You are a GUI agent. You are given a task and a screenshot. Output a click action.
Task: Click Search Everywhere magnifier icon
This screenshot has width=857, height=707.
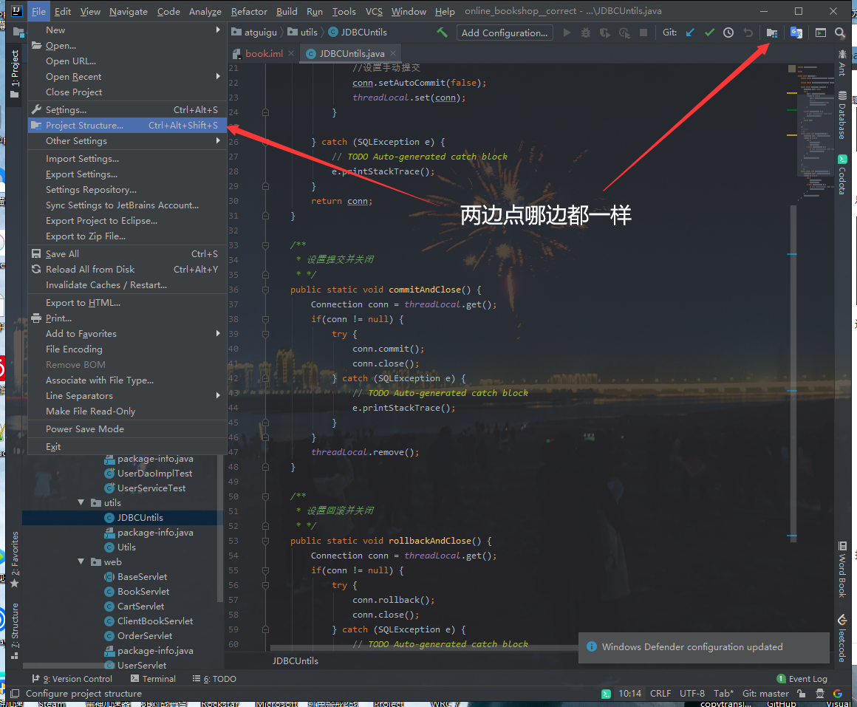pos(840,33)
